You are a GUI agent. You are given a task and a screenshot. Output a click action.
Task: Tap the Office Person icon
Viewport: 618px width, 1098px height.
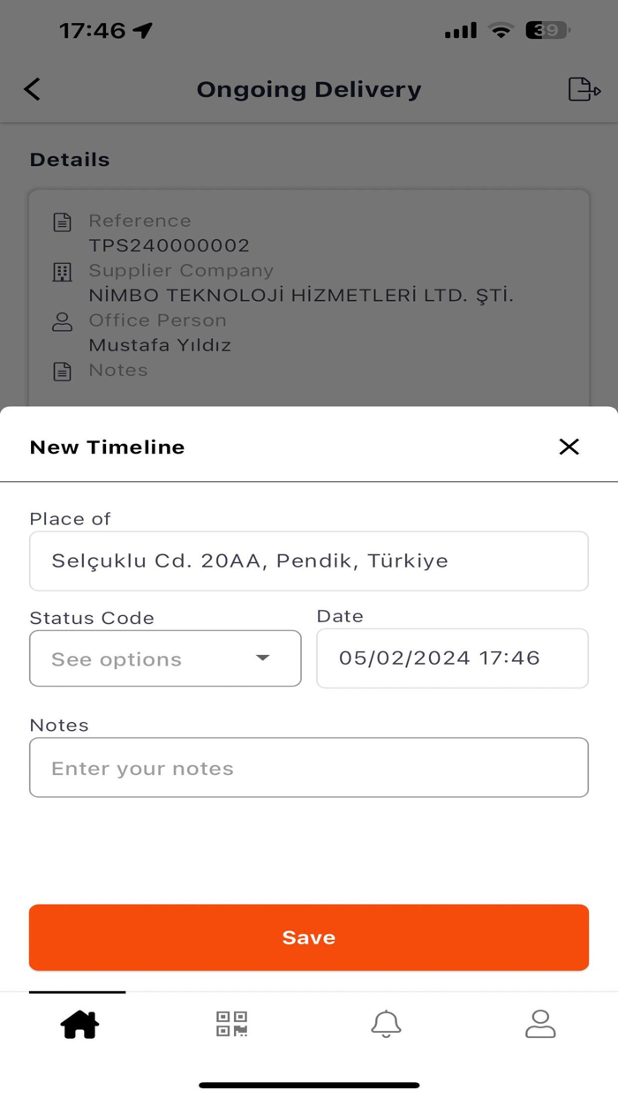(62, 322)
